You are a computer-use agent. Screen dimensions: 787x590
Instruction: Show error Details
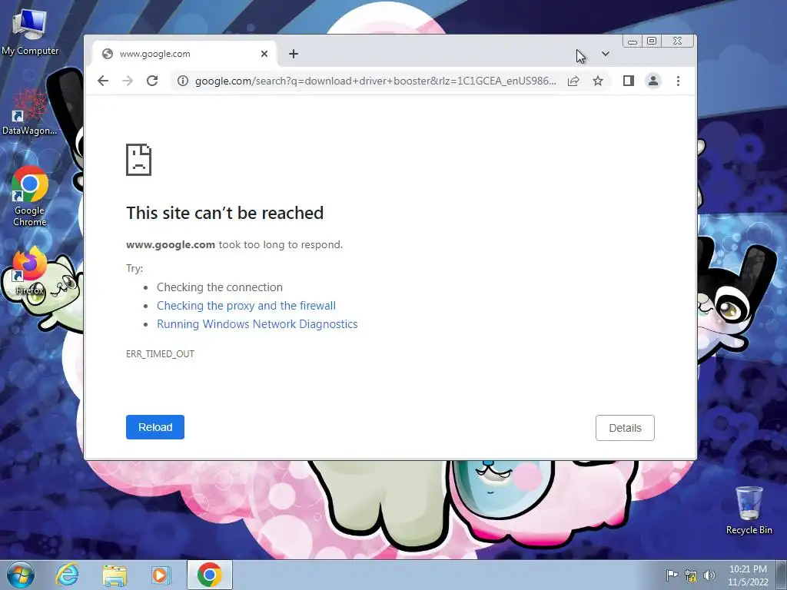[x=625, y=428]
